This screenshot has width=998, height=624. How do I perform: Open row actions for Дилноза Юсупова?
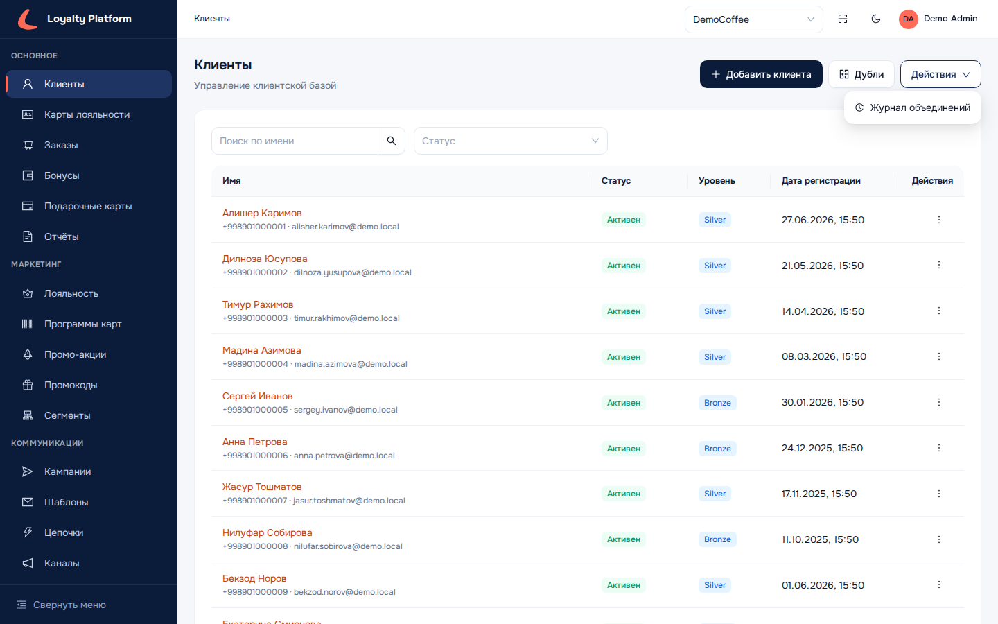939,265
